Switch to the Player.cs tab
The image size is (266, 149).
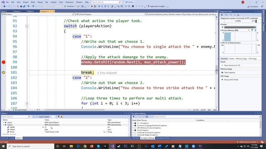click(31, 11)
